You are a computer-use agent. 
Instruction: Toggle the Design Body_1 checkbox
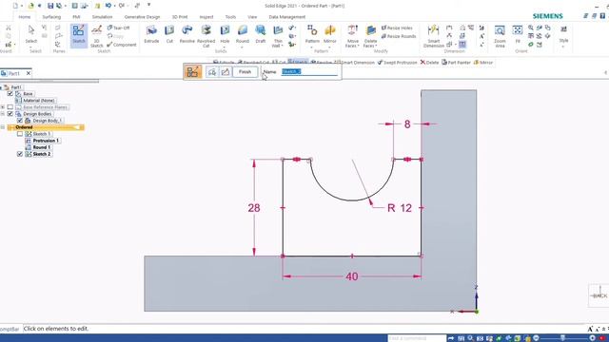tap(19, 121)
